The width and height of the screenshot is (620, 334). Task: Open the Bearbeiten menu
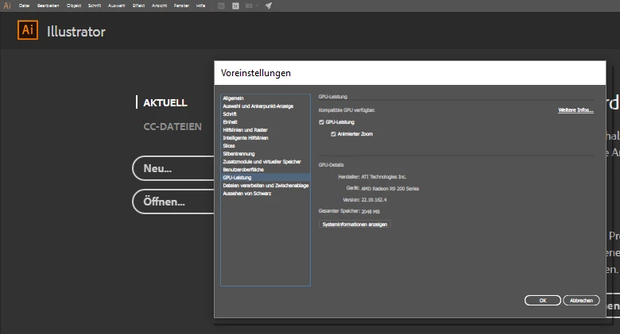[48, 6]
